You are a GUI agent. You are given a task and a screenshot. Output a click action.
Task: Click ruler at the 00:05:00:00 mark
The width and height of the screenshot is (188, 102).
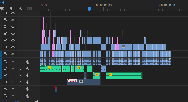(x=104, y=9)
